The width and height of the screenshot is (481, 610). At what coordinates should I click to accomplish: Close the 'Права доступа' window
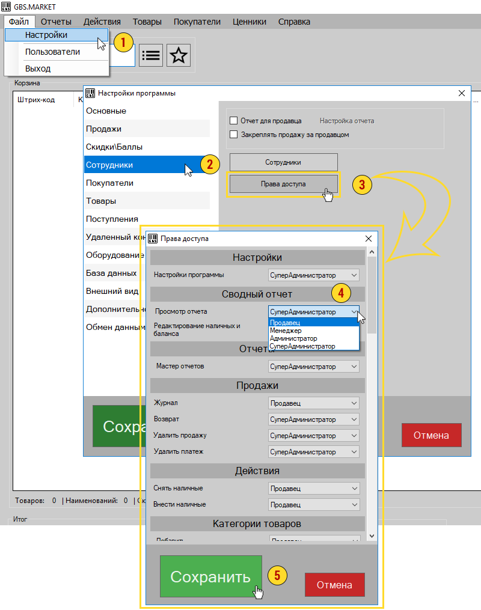[x=369, y=239]
